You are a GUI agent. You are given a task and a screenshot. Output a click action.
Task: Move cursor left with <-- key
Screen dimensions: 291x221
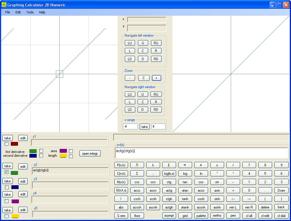(233, 199)
